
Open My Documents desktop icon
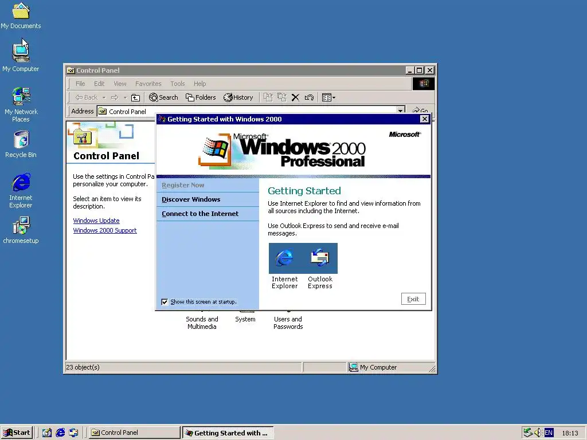click(x=21, y=15)
